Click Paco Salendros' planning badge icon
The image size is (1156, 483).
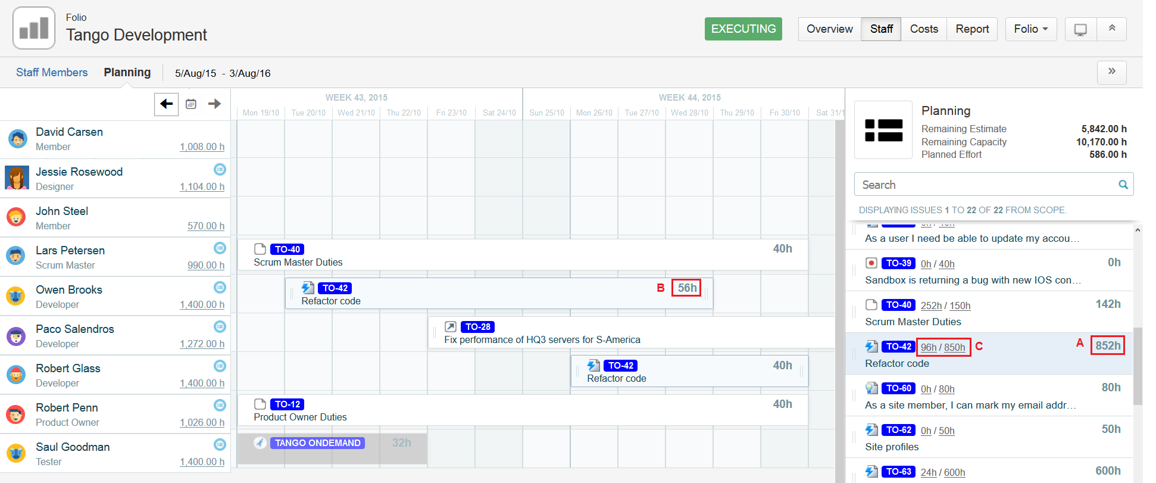(220, 327)
